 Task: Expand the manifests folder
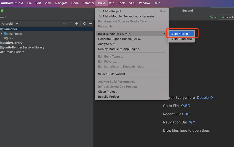[1, 34]
